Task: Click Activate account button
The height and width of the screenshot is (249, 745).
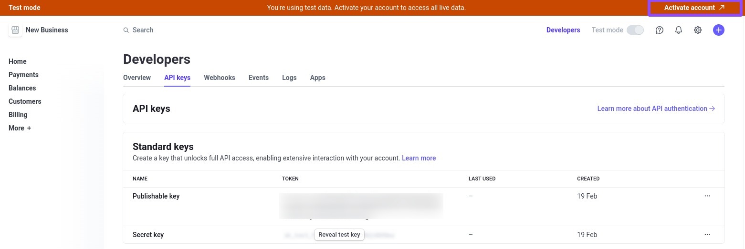Action: click(694, 8)
